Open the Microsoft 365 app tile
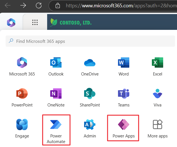This screenshot has width=177, height=147. (22, 66)
